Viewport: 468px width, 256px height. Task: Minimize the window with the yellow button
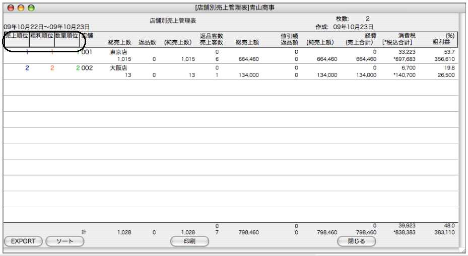[x=21, y=8]
